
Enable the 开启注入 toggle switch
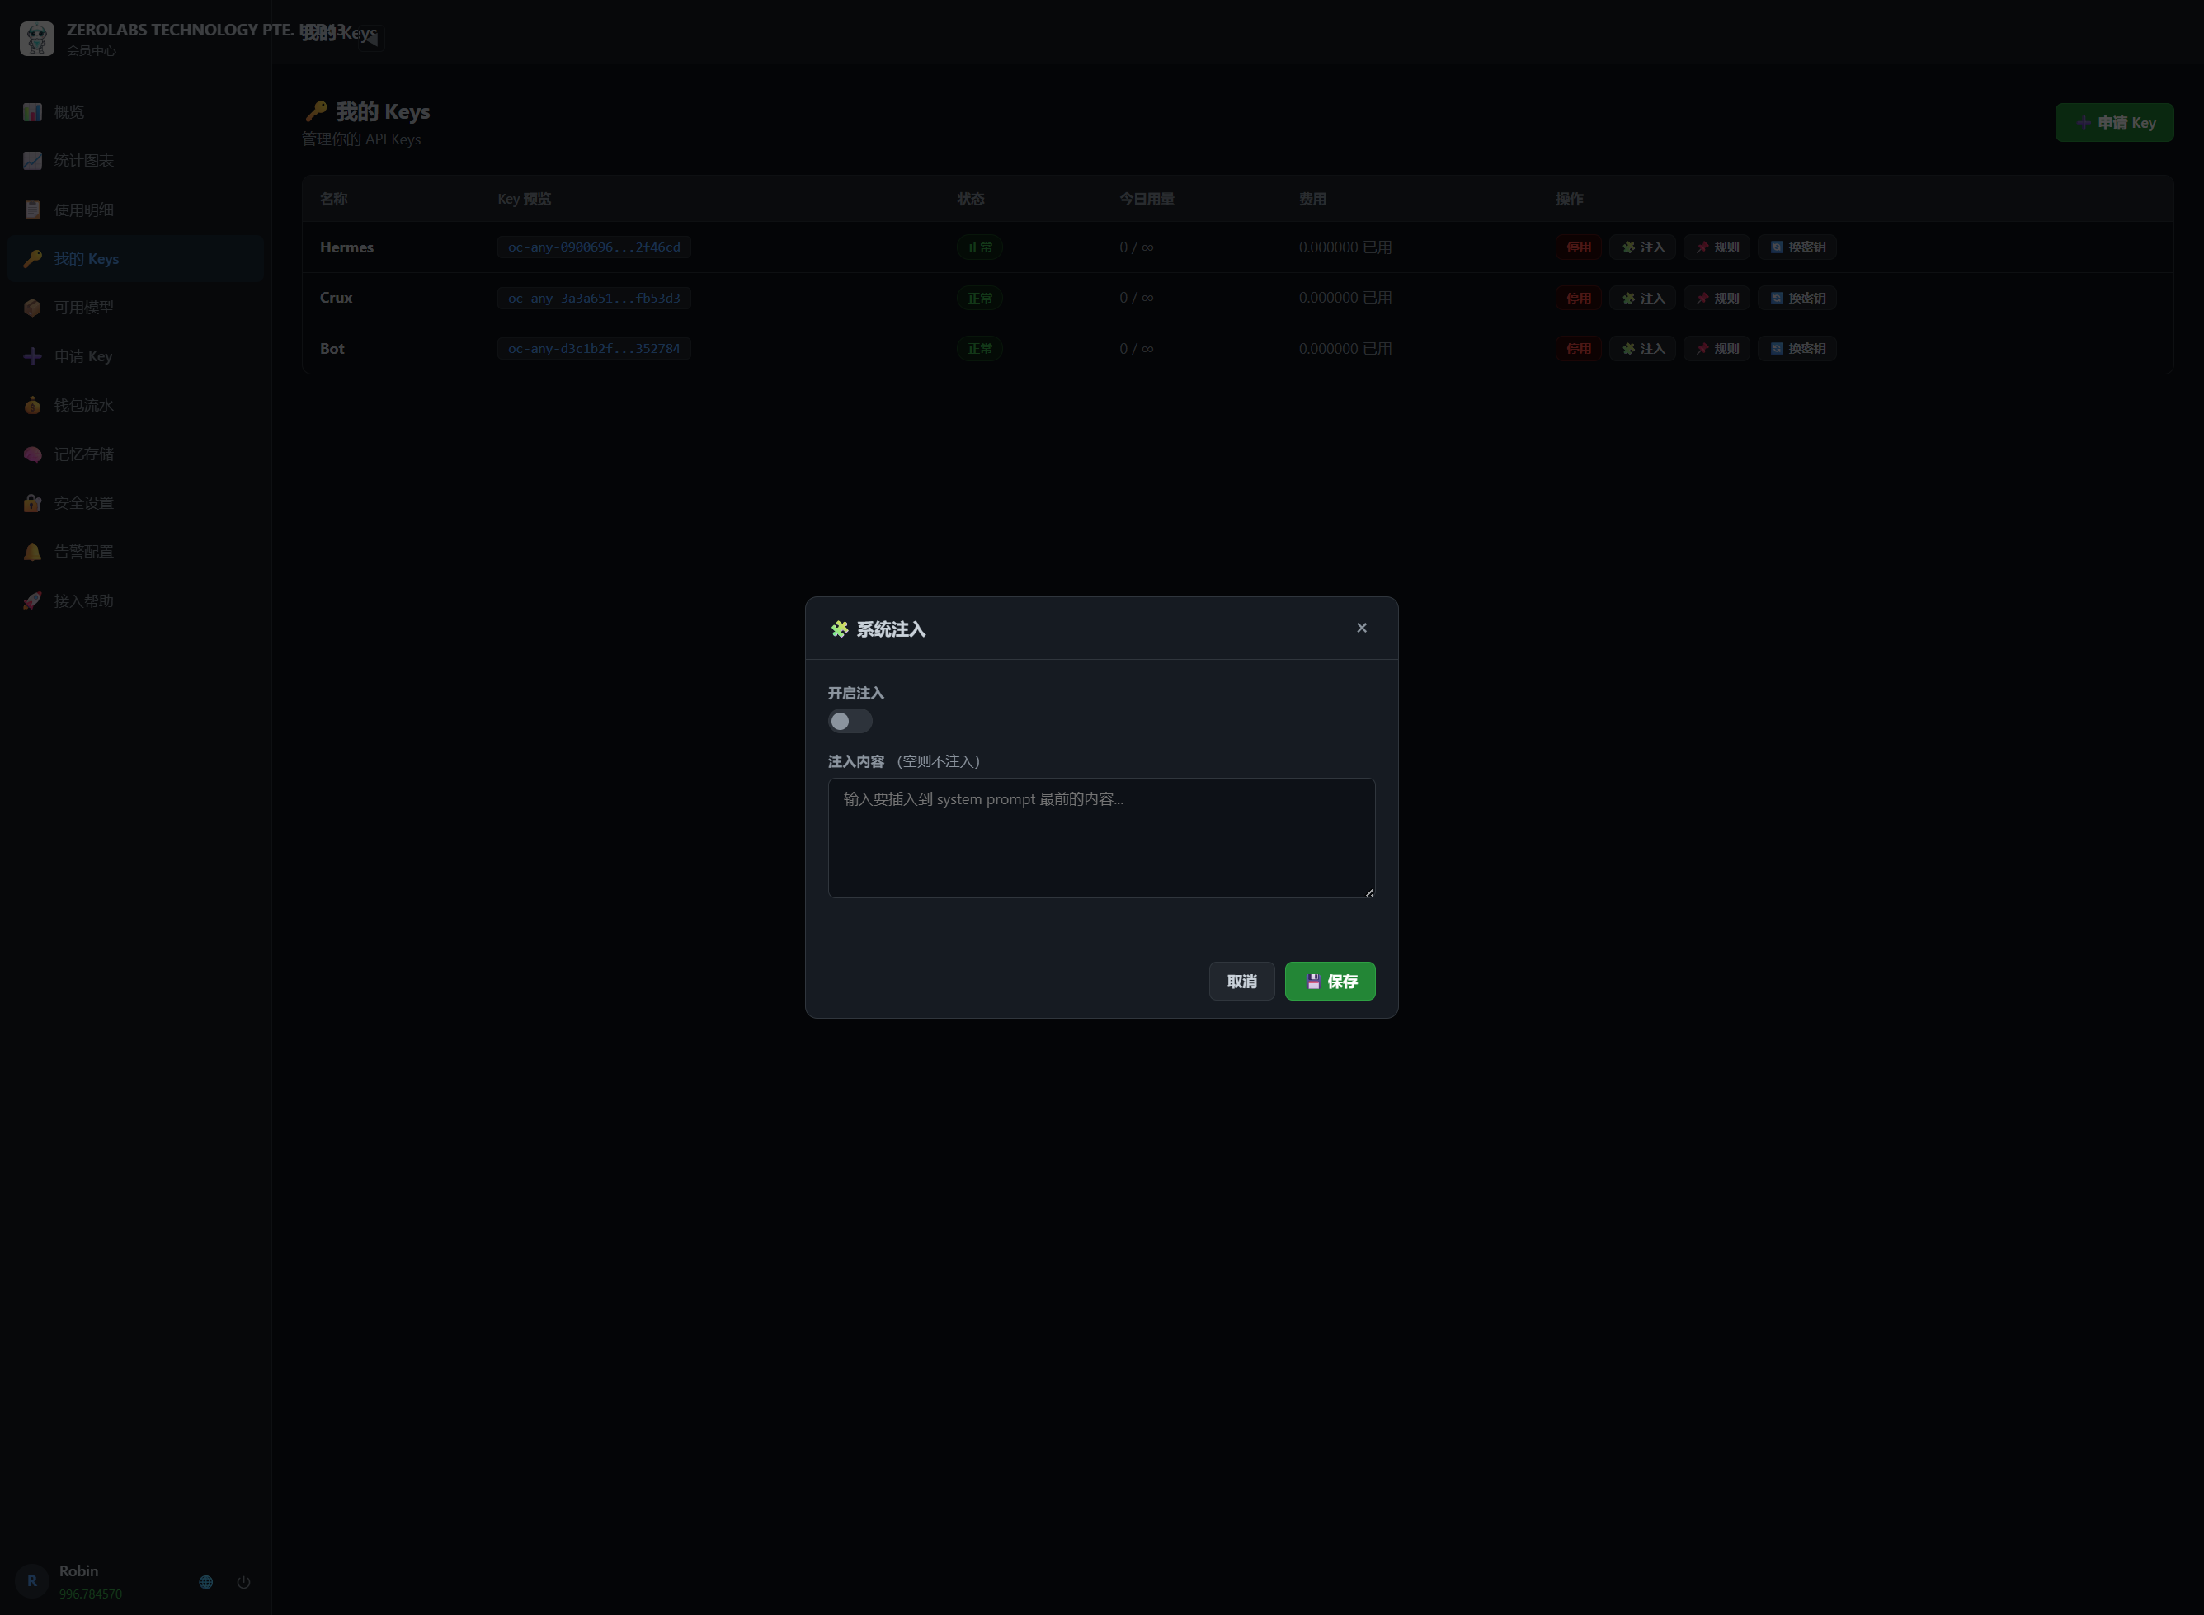(x=850, y=722)
